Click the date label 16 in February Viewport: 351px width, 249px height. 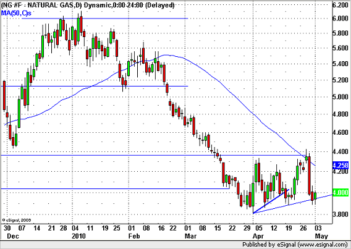pos(161,228)
